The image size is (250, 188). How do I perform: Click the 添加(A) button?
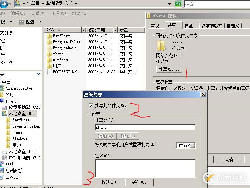[106, 136]
